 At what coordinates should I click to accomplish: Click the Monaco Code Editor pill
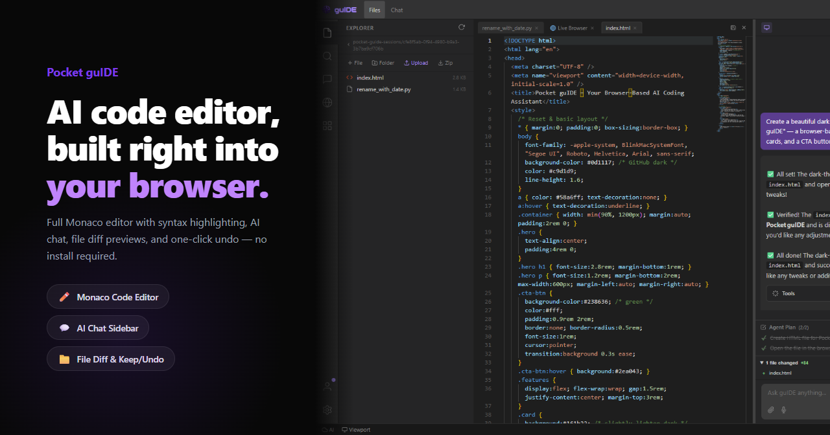coord(108,297)
